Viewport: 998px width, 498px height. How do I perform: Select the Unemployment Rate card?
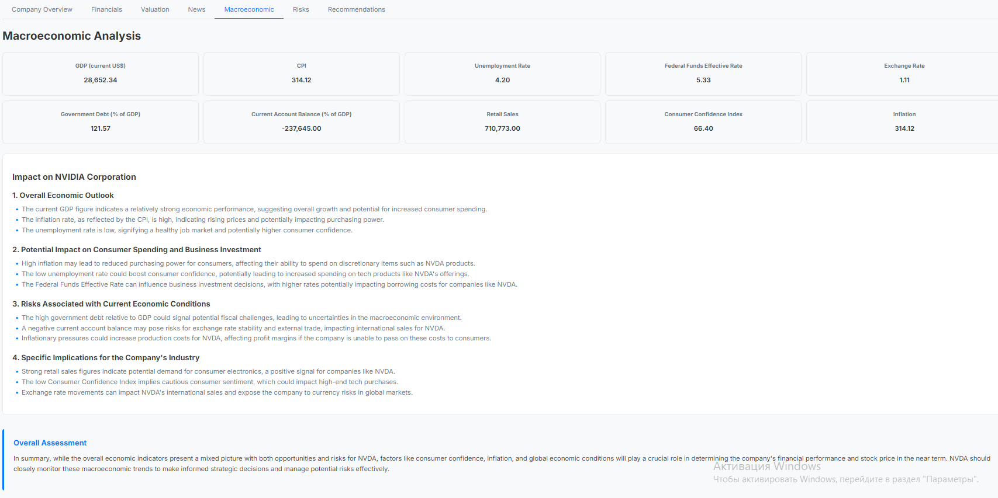(502, 74)
